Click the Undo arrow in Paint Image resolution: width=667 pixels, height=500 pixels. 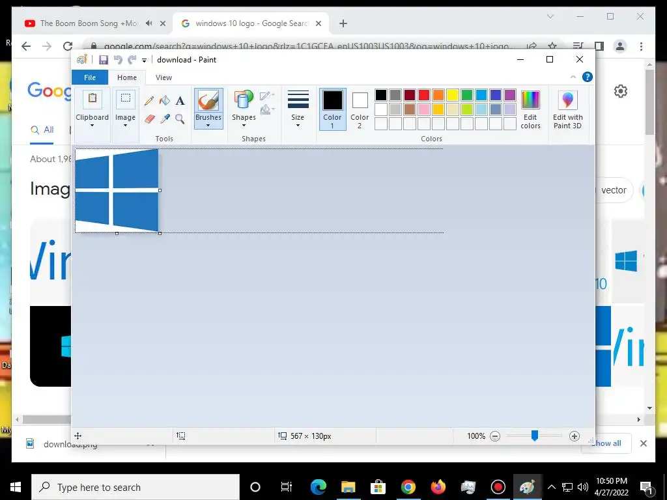118,60
